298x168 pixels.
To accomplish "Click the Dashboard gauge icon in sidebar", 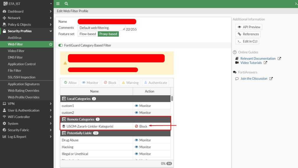I will click(4, 11).
